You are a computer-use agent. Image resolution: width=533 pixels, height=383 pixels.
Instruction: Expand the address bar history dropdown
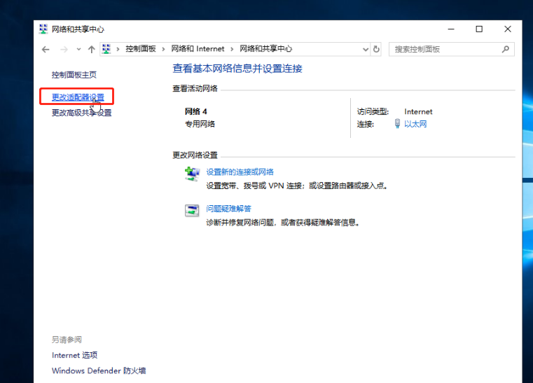click(x=365, y=49)
